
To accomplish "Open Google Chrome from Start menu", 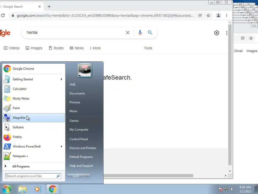I will coord(34,69).
